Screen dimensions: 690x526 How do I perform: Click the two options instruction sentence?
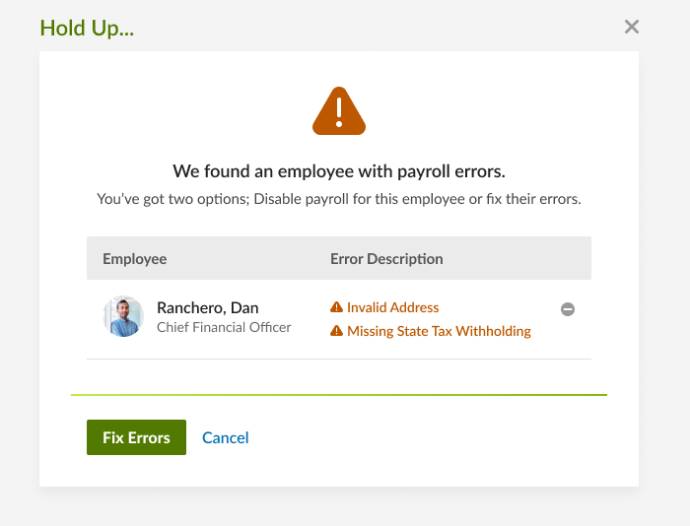[339, 199]
